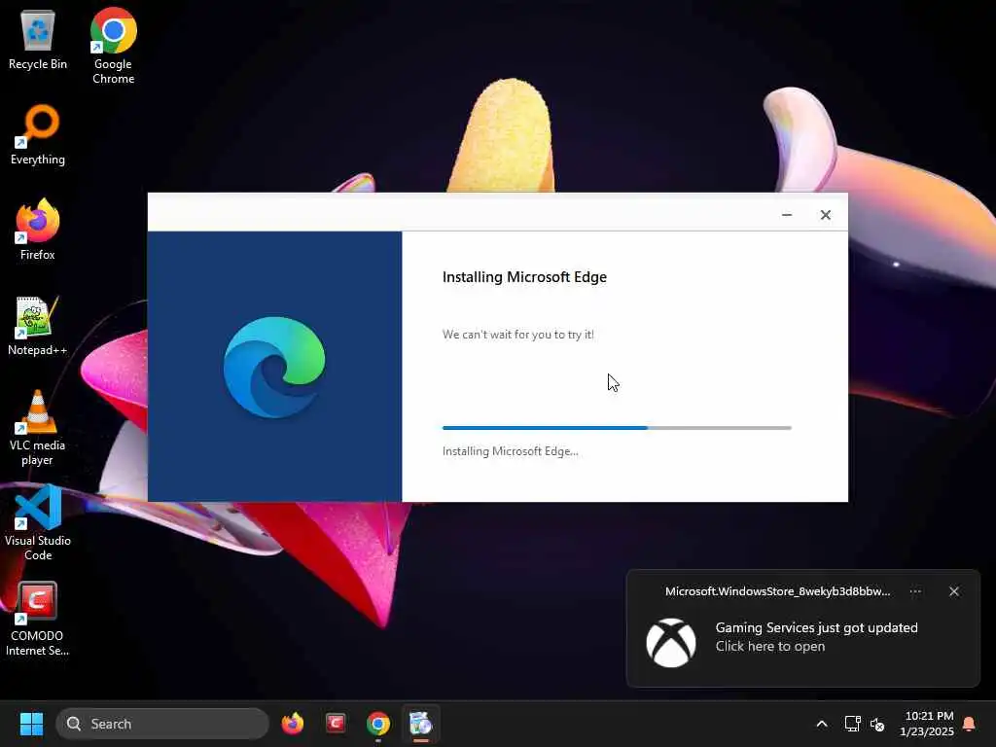996x747 pixels.
Task: Select the Firefox desktop shortcut
Action: 38,230
